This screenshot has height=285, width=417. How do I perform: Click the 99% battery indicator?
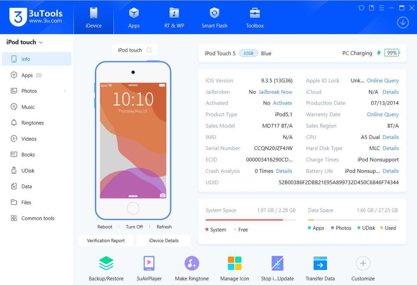click(392, 53)
